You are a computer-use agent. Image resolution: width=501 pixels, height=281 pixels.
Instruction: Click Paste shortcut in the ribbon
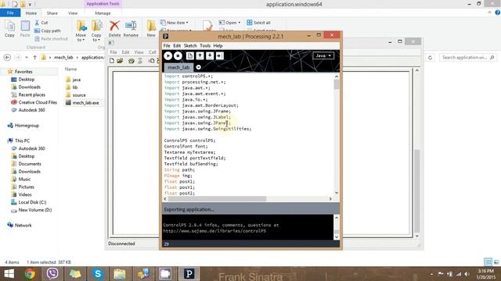[x=51, y=39]
